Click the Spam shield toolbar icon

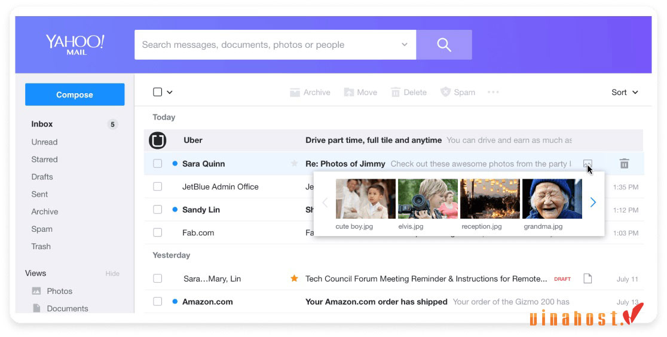click(x=445, y=92)
